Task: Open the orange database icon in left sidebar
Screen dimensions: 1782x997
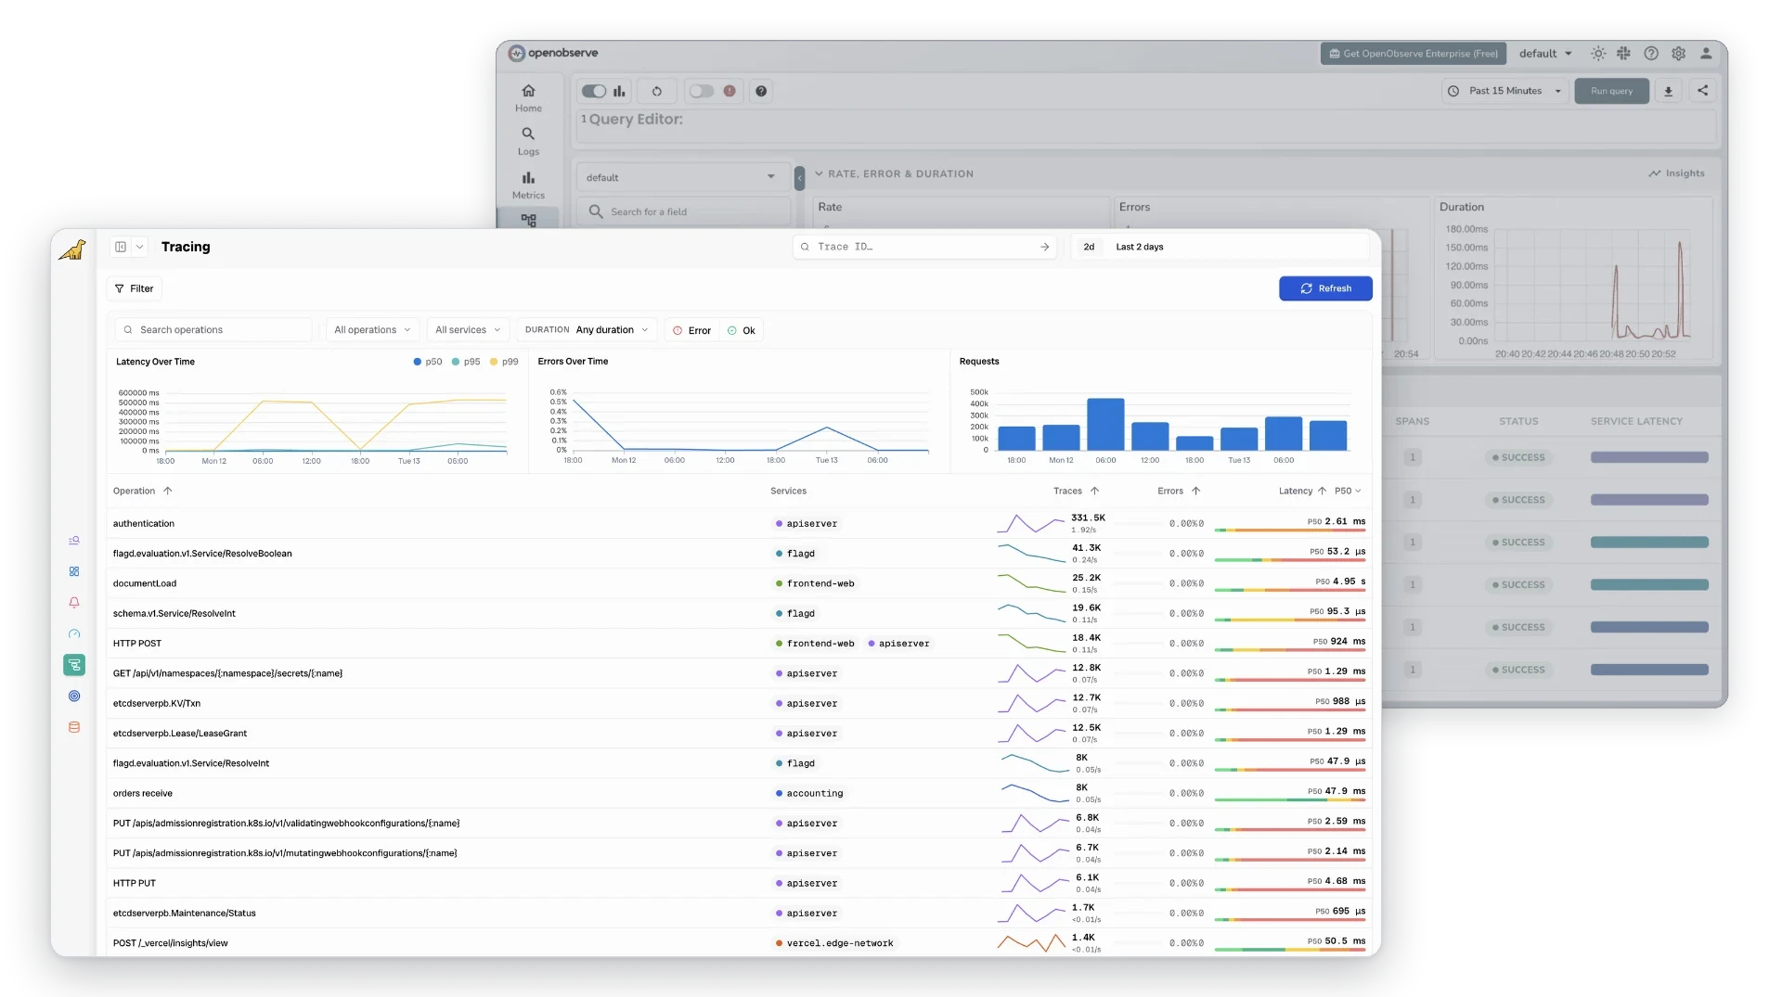Action: [74, 727]
